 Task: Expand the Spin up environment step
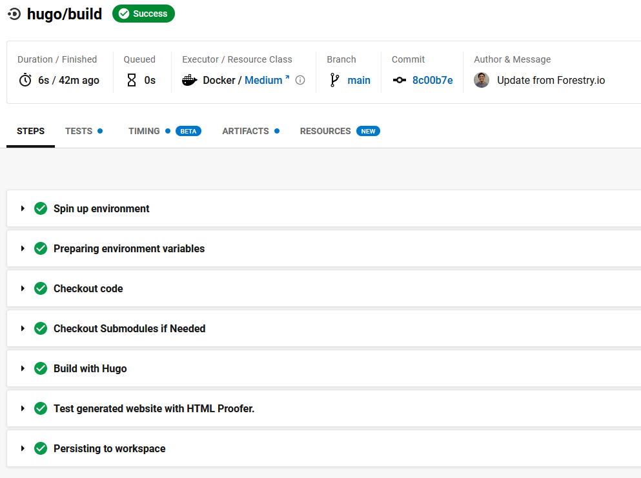(x=23, y=208)
